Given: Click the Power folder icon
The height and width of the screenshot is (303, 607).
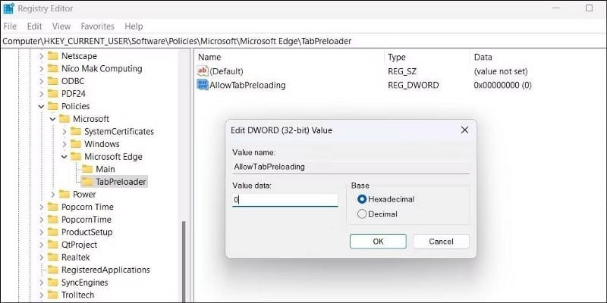Looking at the screenshot, I should (64, 195).
